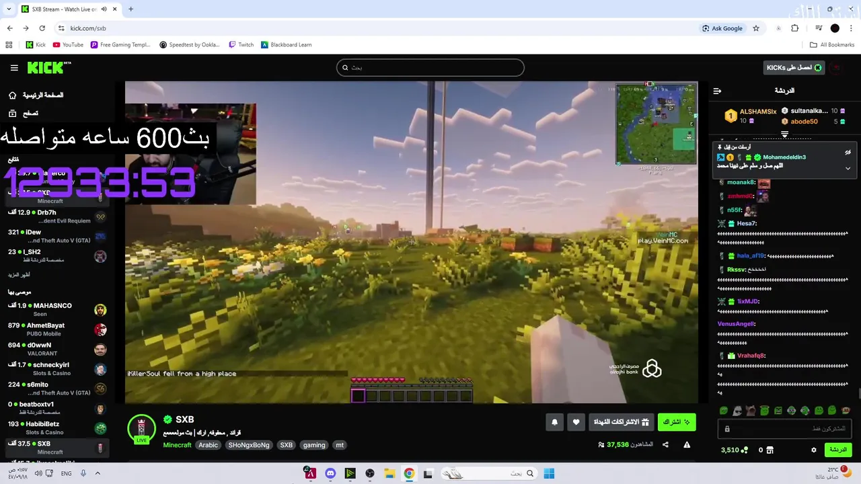This screenshot has height=484, width=861.
Task: Open MAHASNCO recommended channel
Action: click(57, 310)
